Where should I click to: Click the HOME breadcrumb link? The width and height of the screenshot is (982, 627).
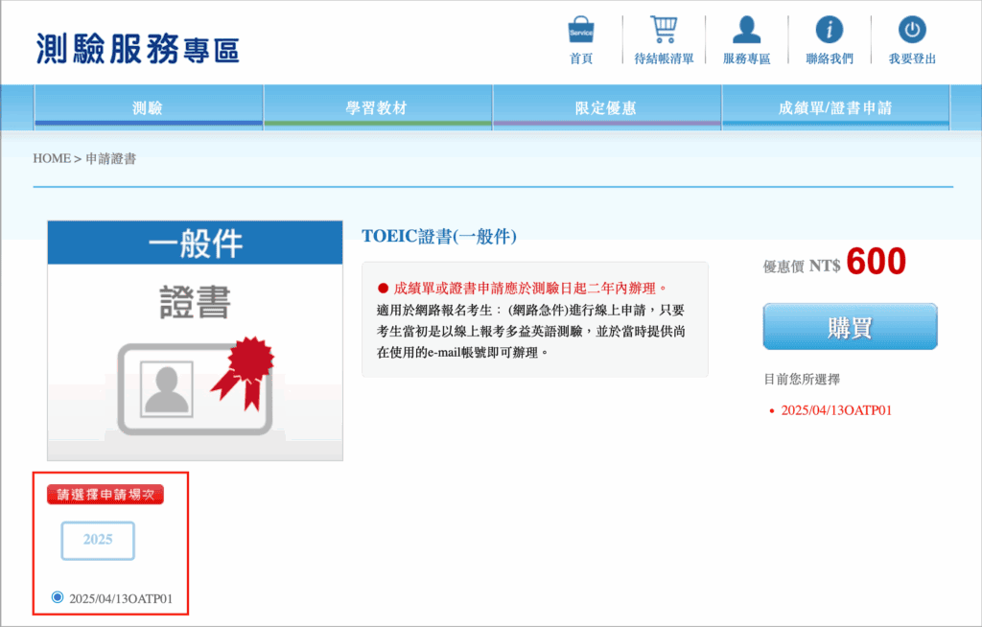[52, 158]
